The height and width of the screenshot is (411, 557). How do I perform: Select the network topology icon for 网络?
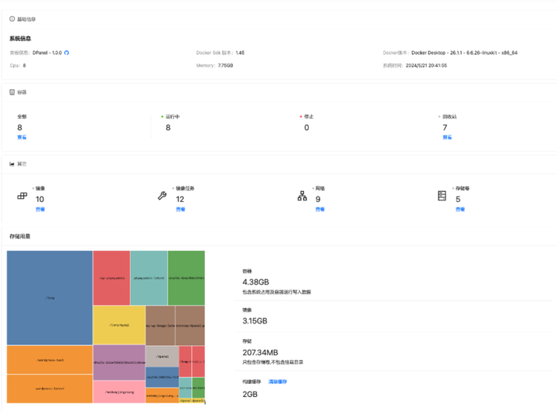point(302,196)
